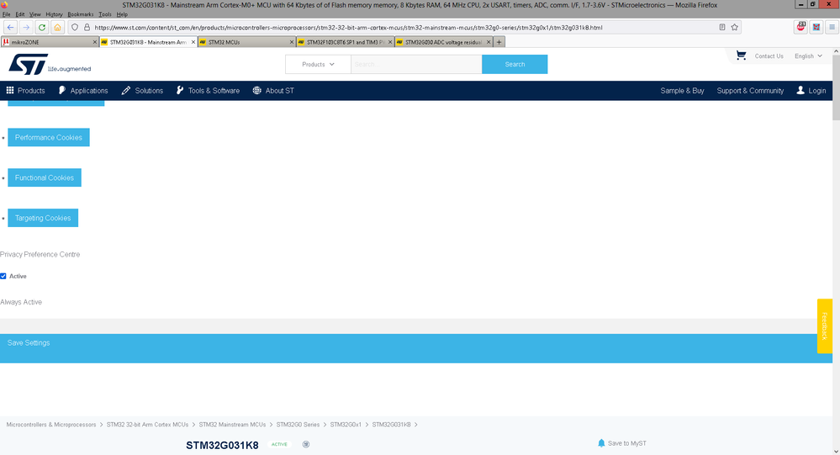Bookmark this page with the star icon
The height and width of the screenshot is (455, 840).
(734, 27)
